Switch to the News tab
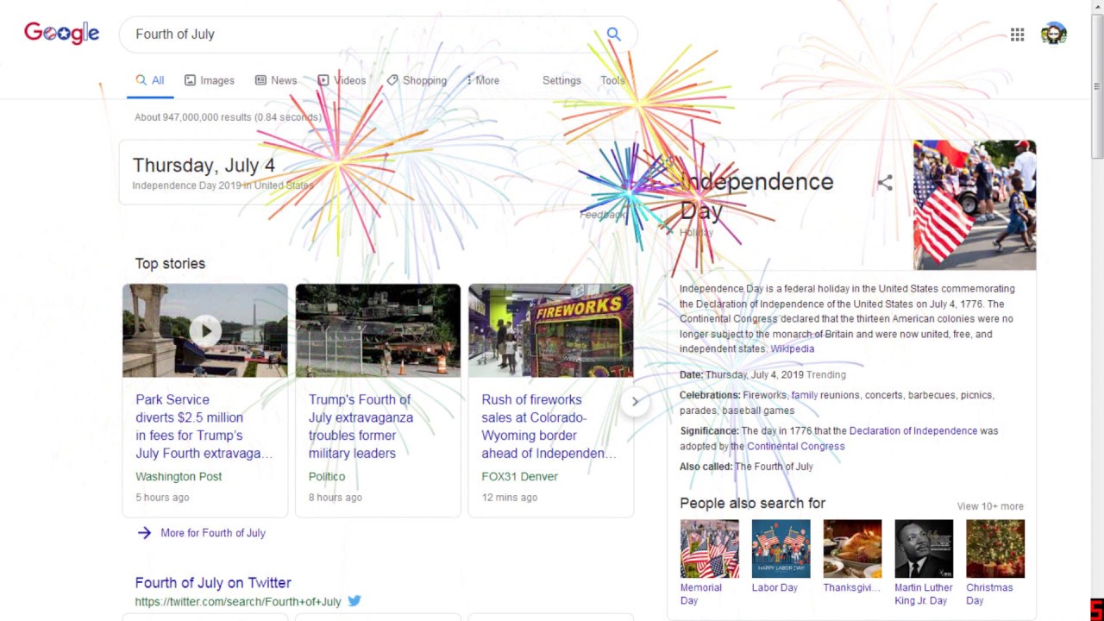 click(x=276, y=80)
